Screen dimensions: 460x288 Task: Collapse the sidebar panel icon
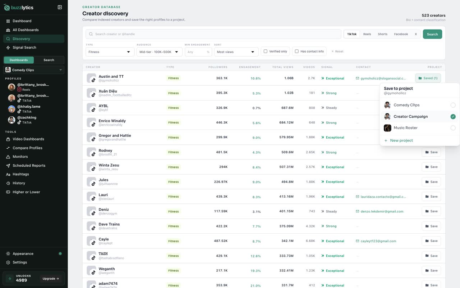pos(60,7)
